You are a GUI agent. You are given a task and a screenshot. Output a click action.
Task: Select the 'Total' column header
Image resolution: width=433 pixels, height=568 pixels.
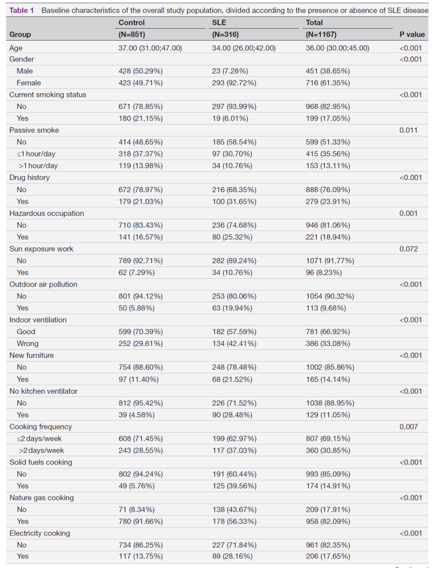click(x=314, y=23)
